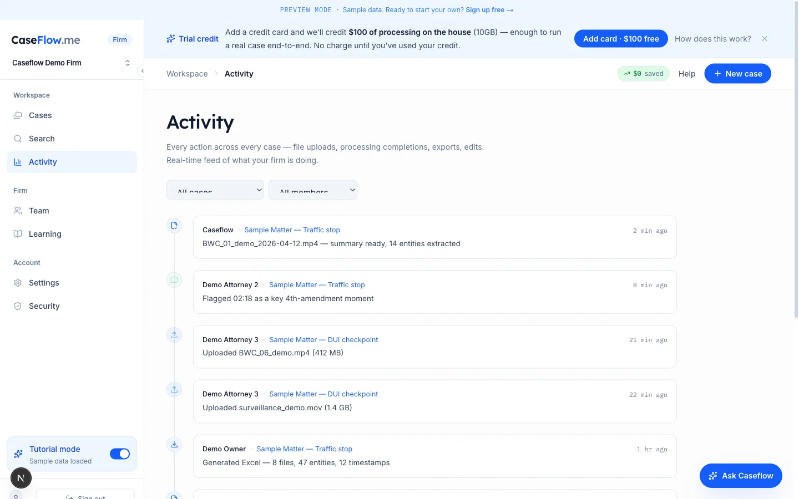Open Team page in the sidebar

(72, 211)
